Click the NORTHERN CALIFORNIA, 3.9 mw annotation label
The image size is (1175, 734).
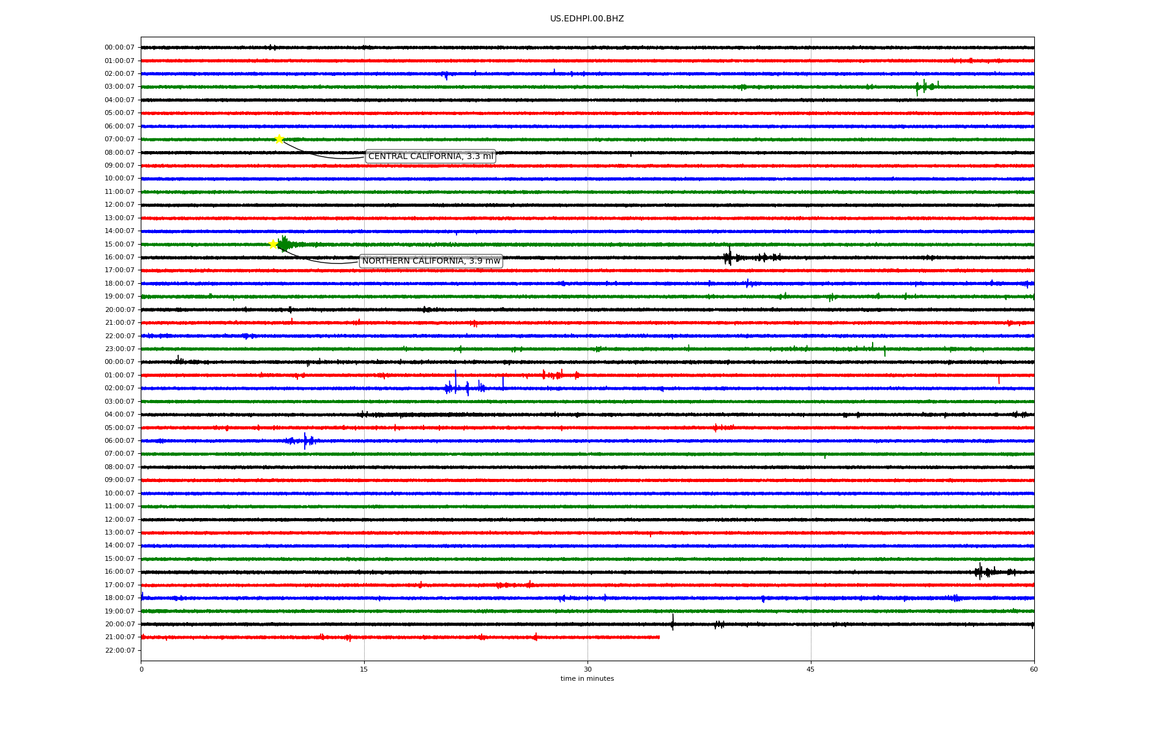pos(431,261)
